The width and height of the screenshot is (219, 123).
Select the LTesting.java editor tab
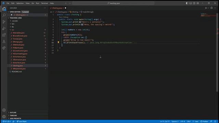coord(58,8)
